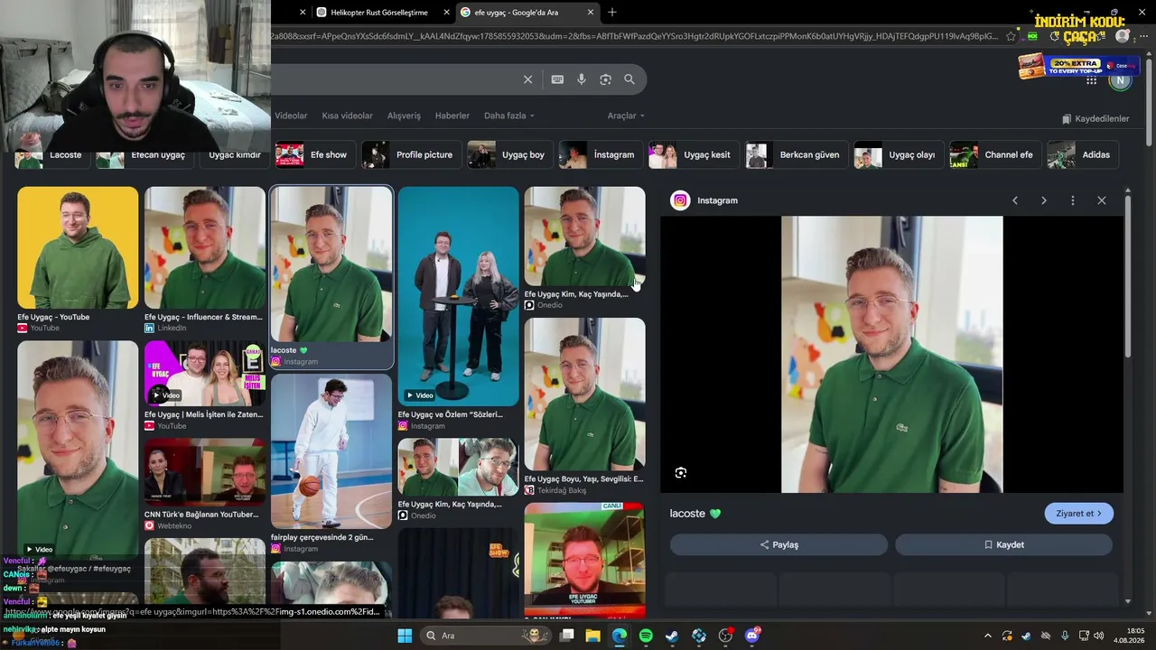This screenshot has width=1156, height=650.
Task: Open Discord from the taskbar
Action: [x=752, y=636]
